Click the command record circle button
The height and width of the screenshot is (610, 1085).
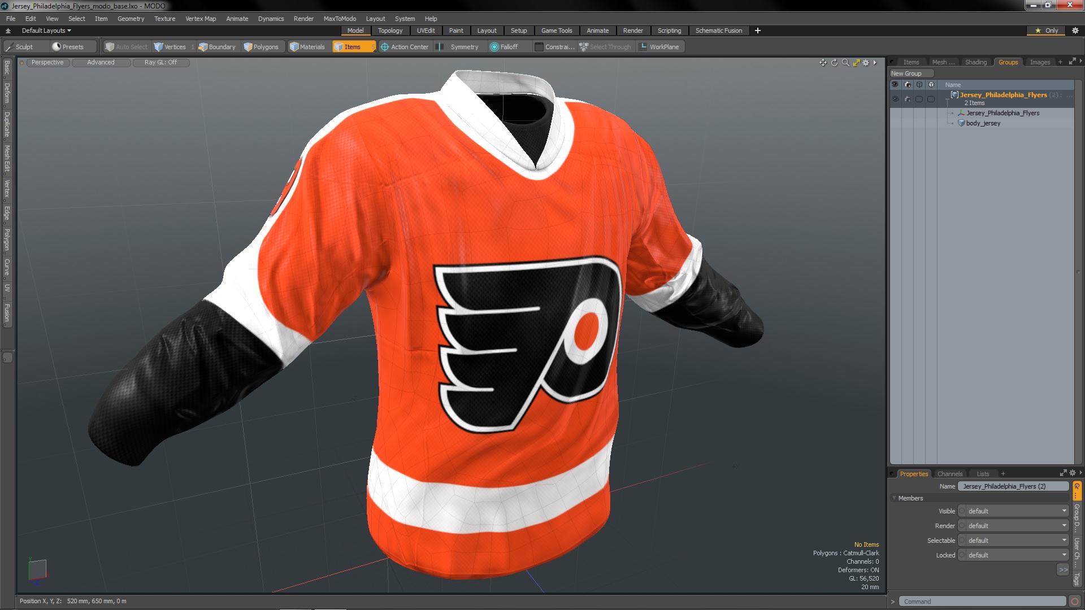click(1075, 602)
